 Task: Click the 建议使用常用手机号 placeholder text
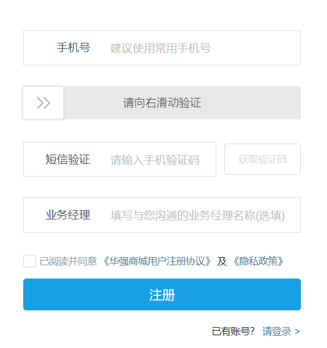click(160, 48)
